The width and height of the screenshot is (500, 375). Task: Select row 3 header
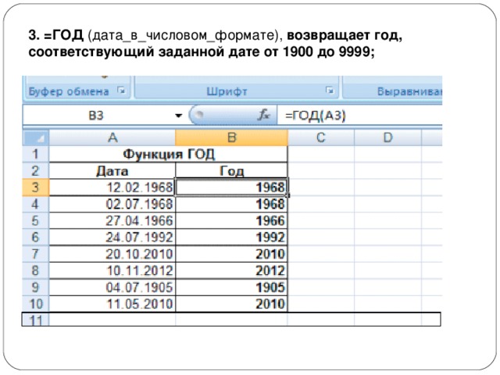click(35, 187)
